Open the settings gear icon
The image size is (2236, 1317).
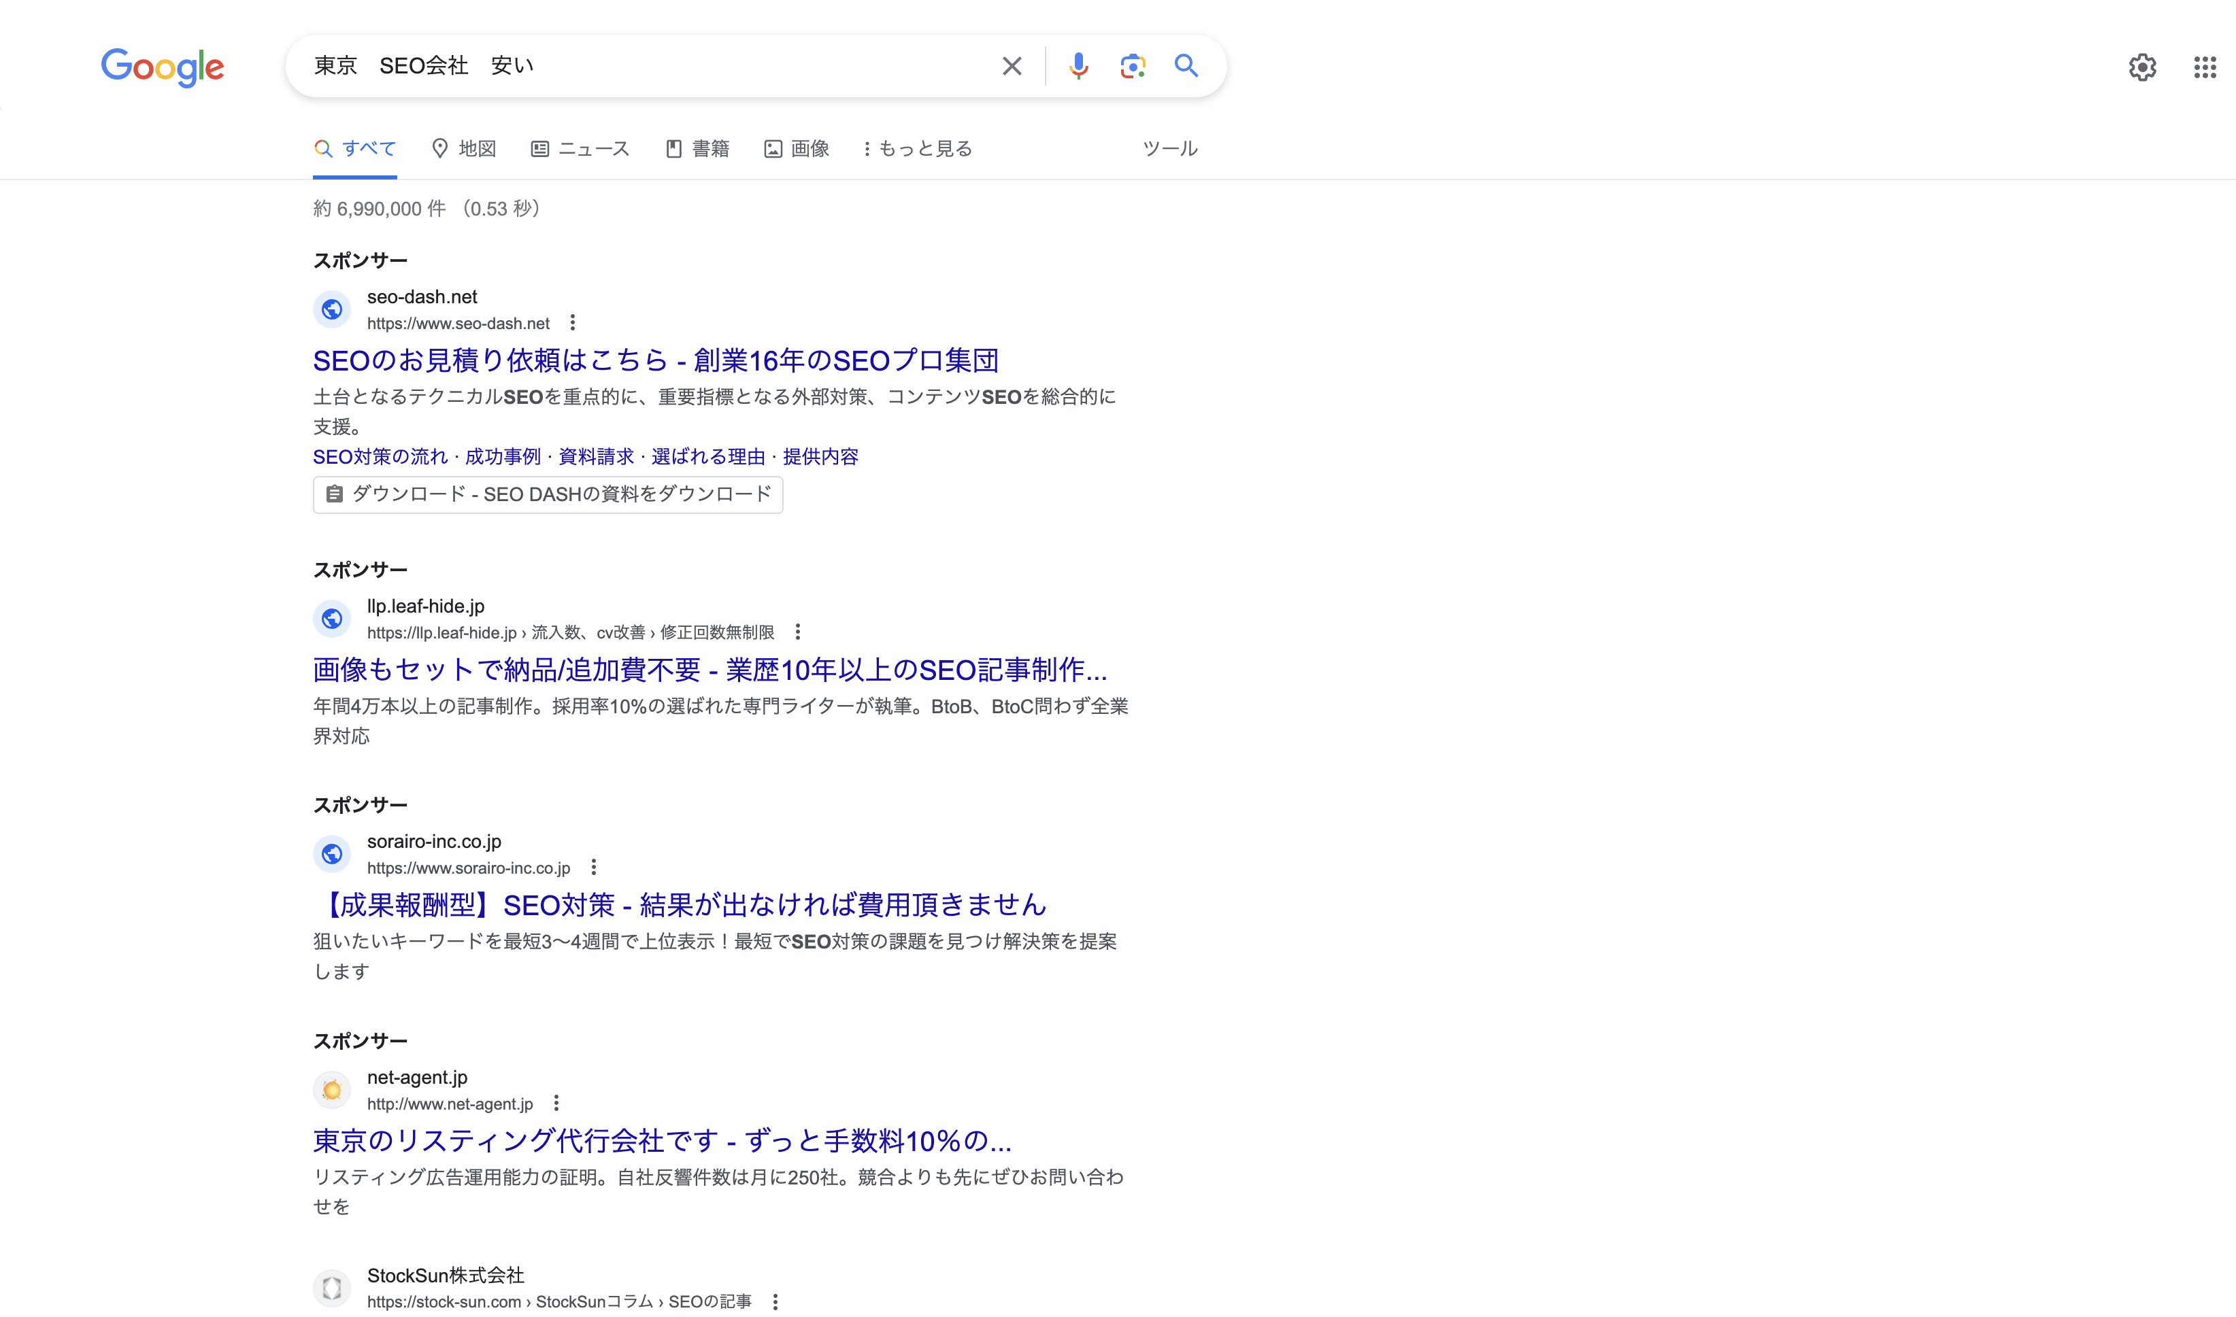click(x=2143, y=67)
